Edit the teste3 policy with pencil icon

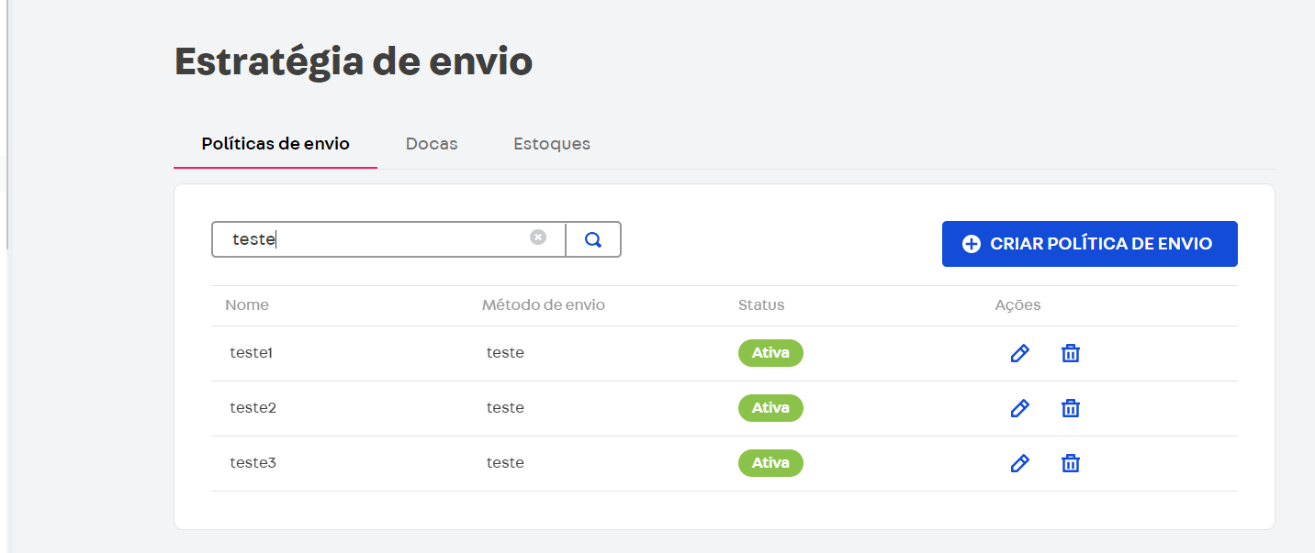1019,463
